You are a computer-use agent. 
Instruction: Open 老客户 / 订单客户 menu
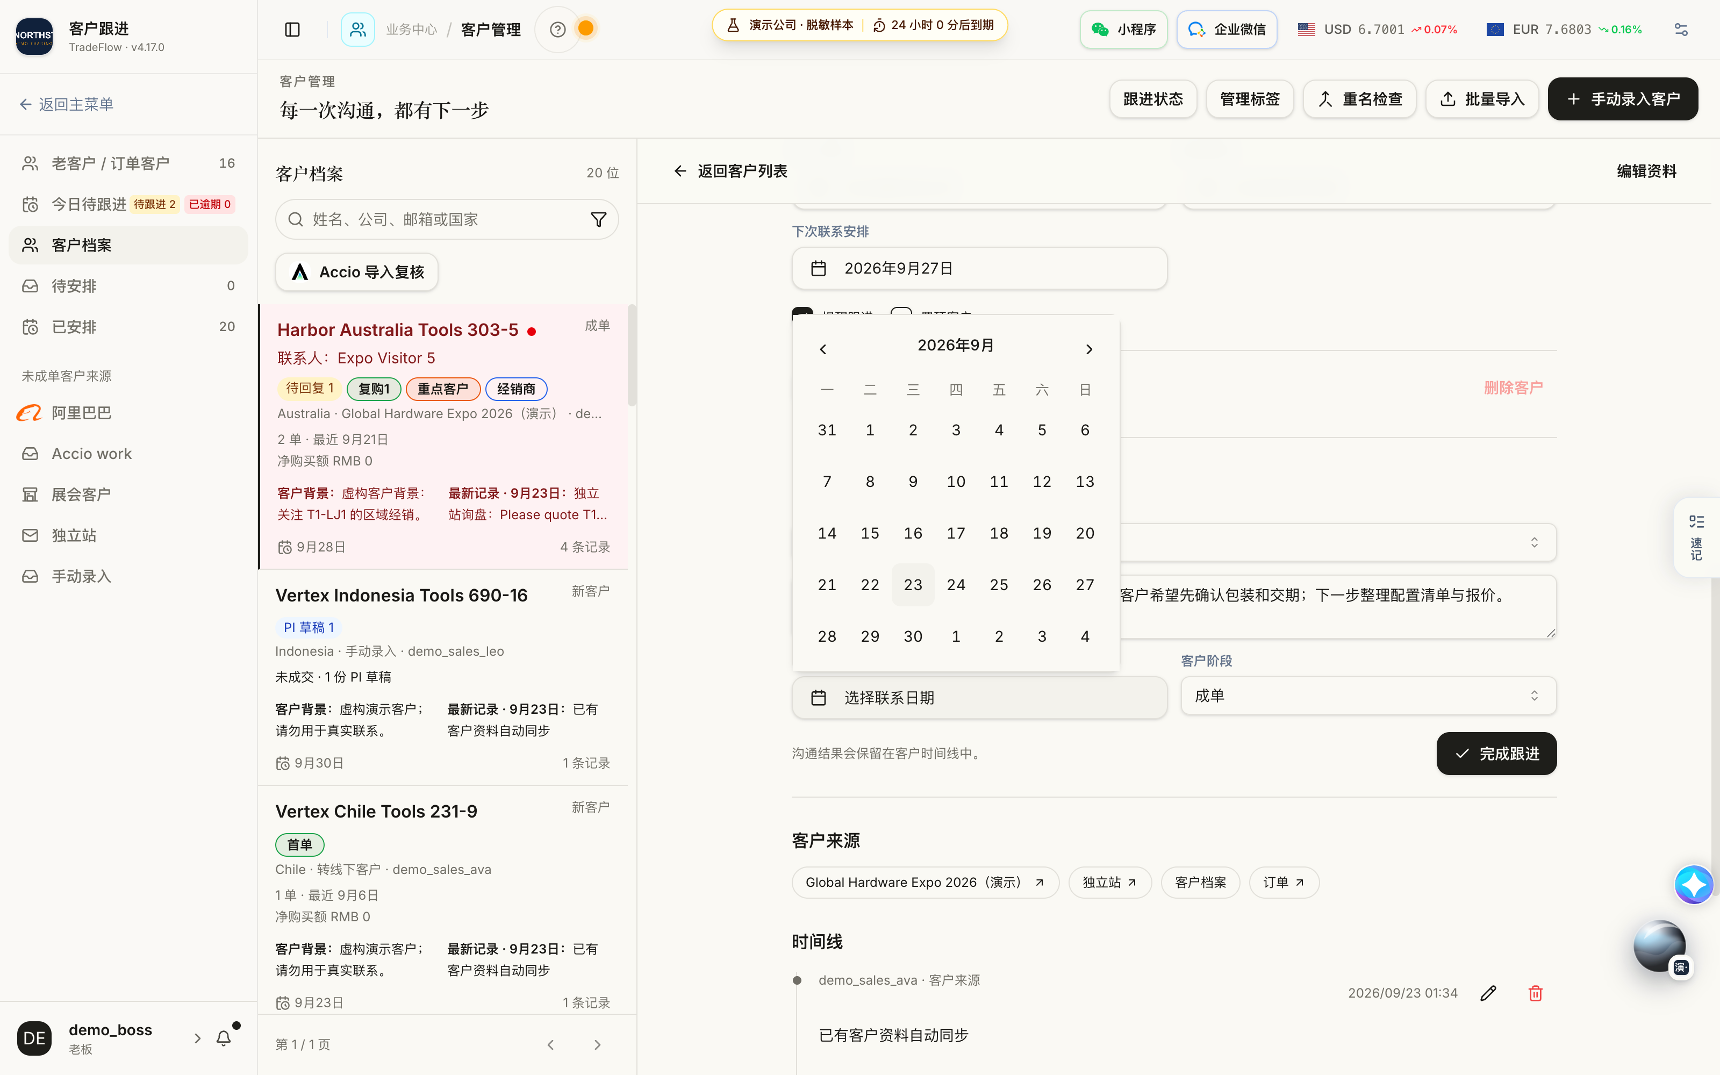tap(128, 163)
